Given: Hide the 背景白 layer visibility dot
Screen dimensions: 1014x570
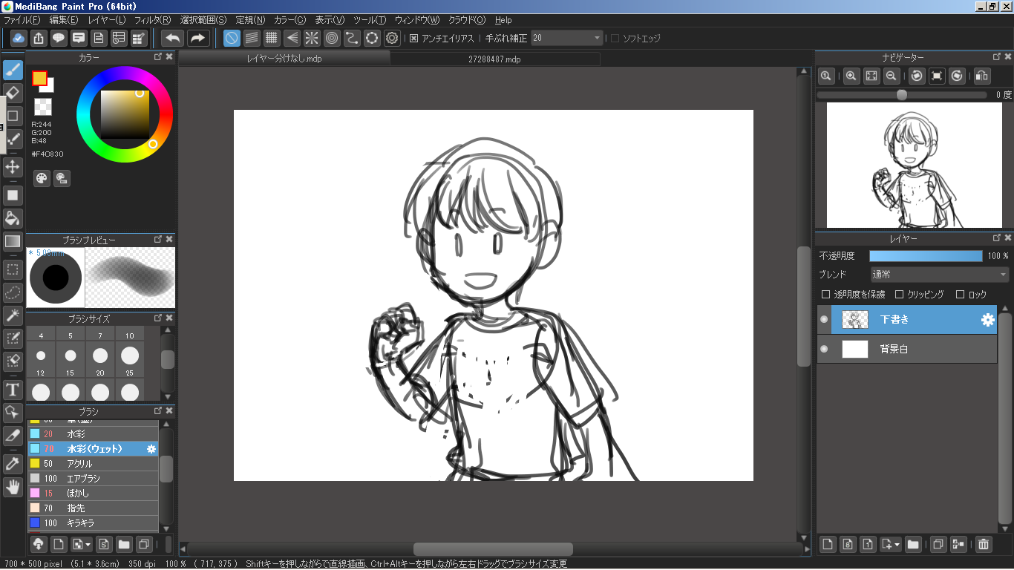Looking at the screenshot, I should coord(824,349).
